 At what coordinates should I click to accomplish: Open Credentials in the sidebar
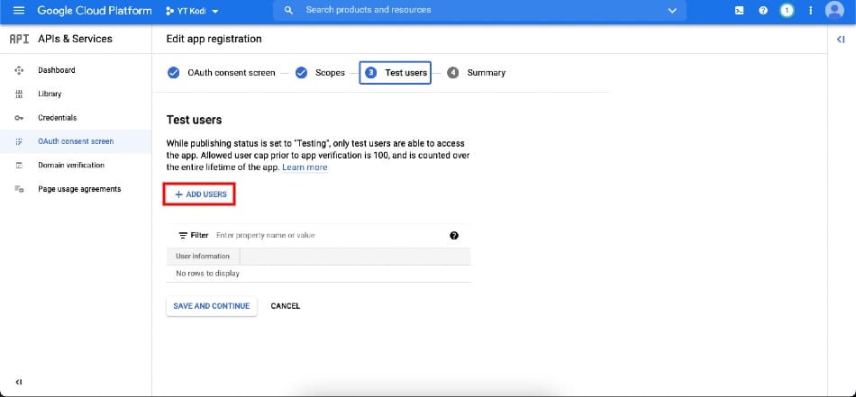pyautogui.click(x=58, y=118)
